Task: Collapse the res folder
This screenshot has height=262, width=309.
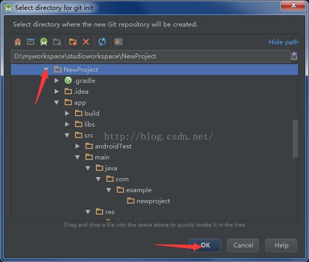Action: pos(88,212)
